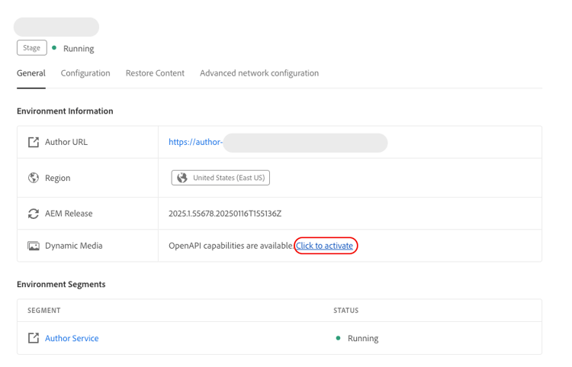Open the https://author- URL link
Image resolution: width=572 pixels, height=367 pixels.
[x=196, y=142]
